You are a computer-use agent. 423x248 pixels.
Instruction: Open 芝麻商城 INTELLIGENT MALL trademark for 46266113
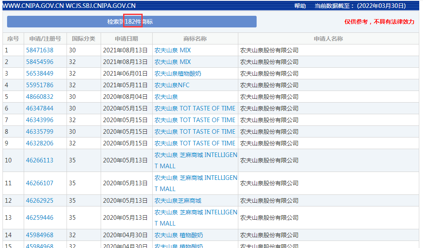pos(196,160)
